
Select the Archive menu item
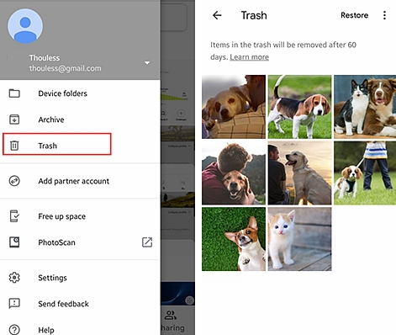point(80,120)
